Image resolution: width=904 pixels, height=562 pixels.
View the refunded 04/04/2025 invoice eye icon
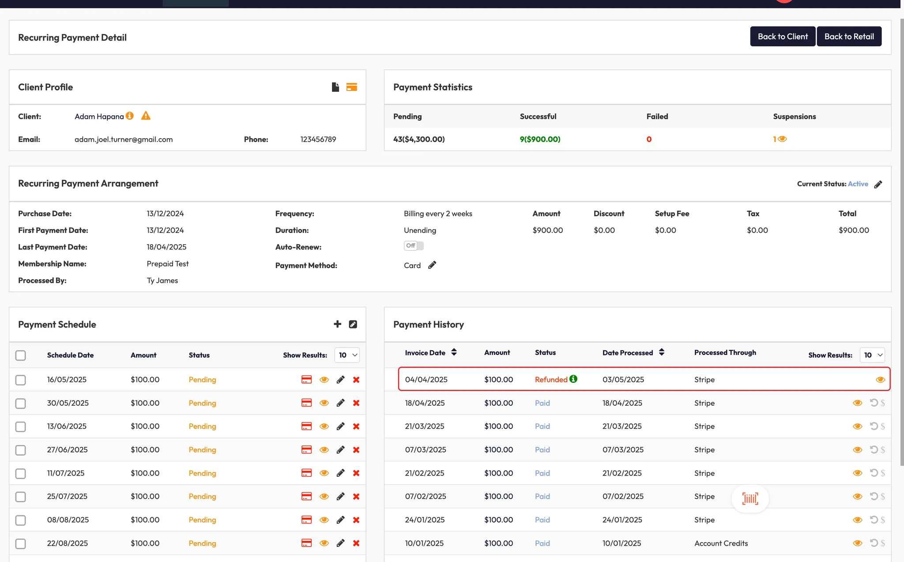click(x=880, y=380)
